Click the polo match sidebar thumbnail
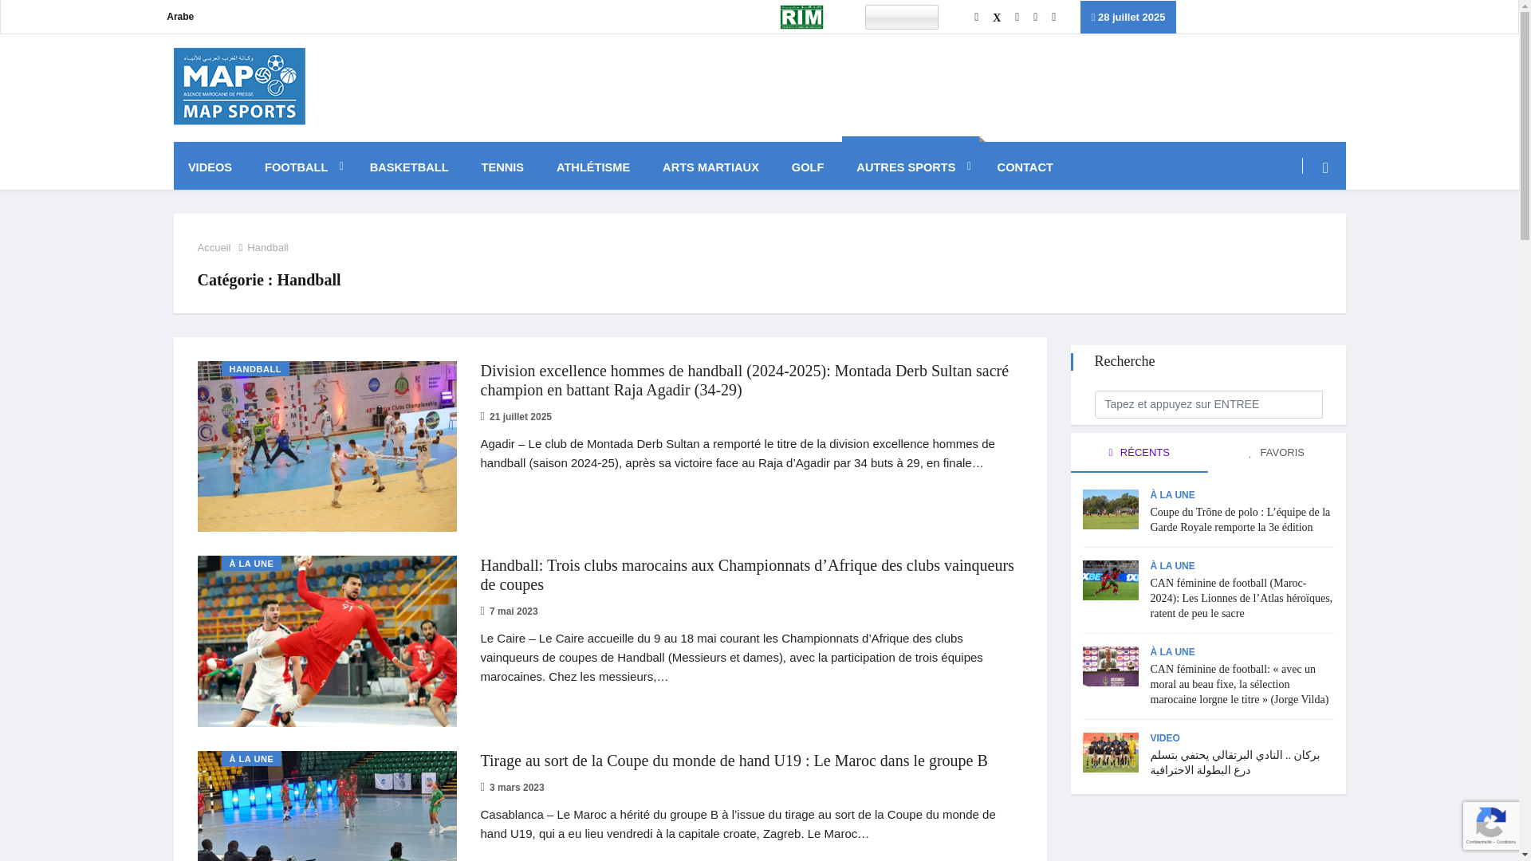 (1110, 509)
